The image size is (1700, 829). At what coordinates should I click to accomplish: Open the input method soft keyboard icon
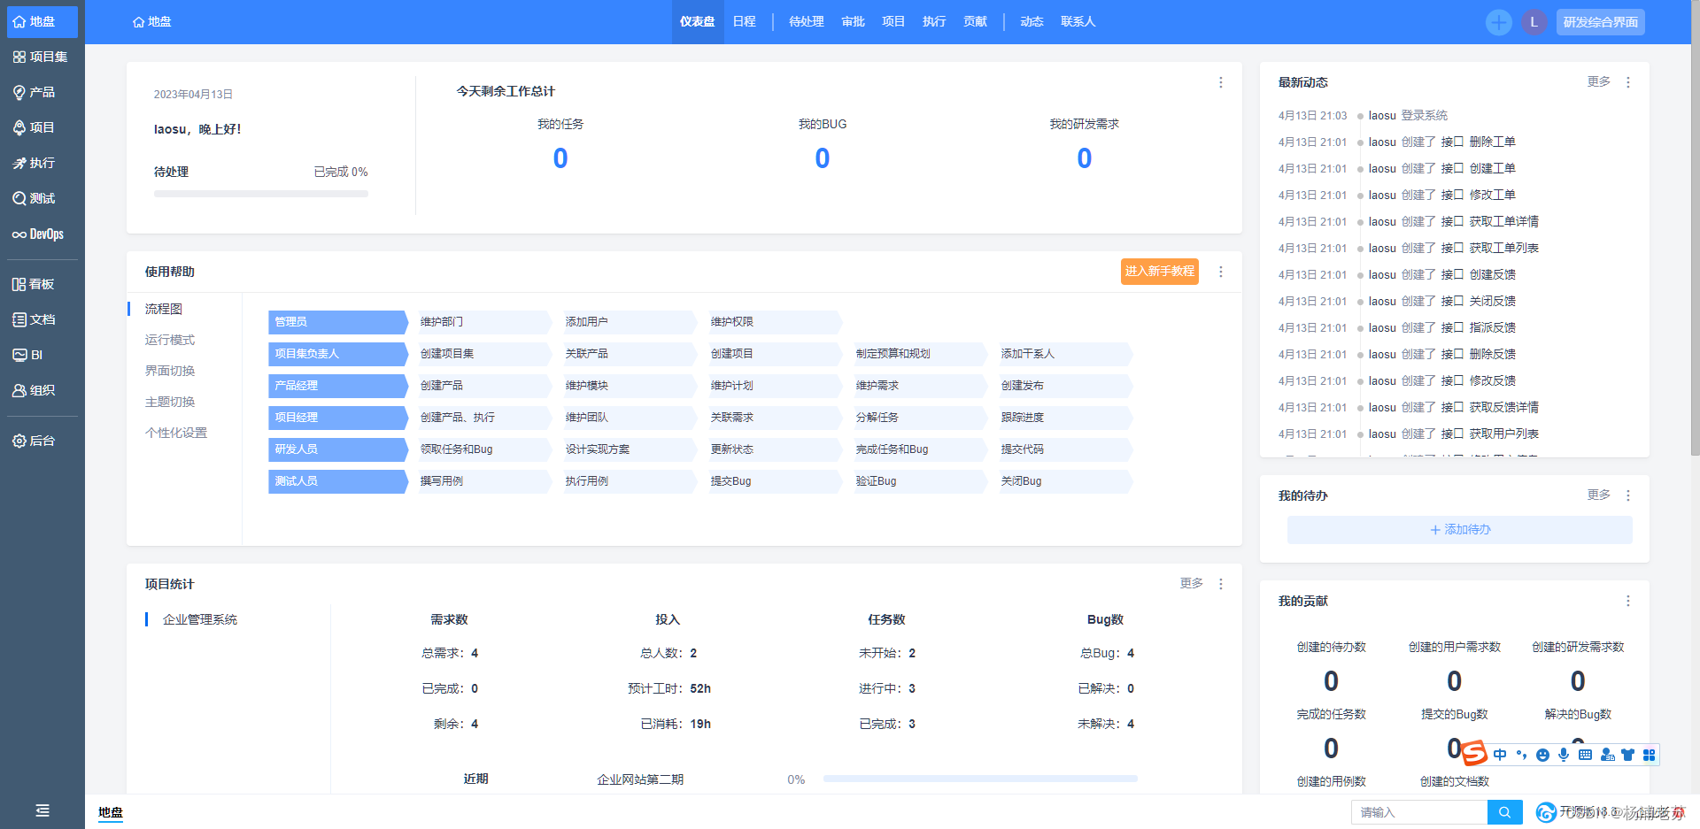coord(1585,755)
